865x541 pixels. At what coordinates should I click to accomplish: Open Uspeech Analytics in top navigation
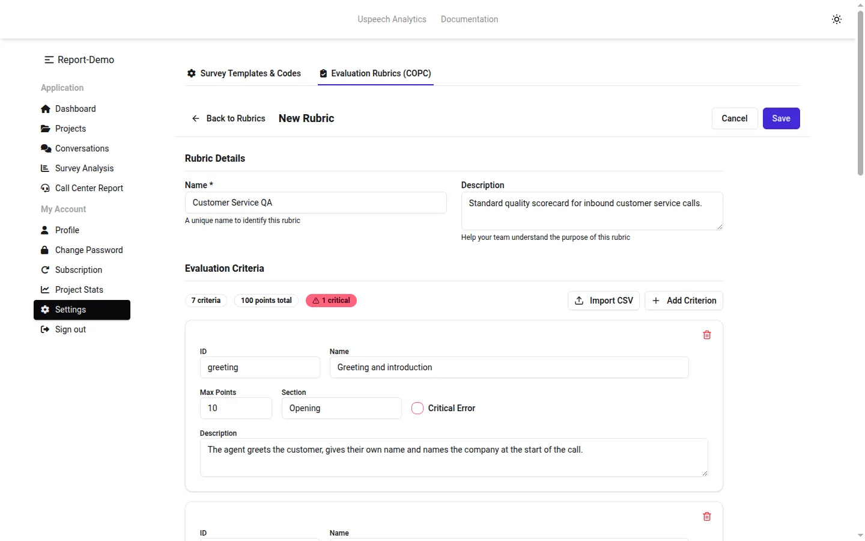pyautogui.click(x=392, y=19)
